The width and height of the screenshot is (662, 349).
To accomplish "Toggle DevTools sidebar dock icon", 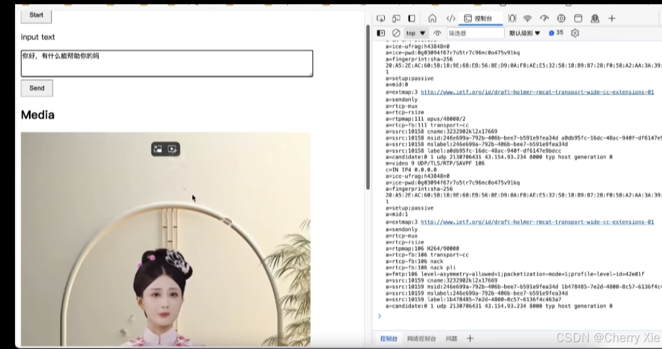I will click(x=412, y=18).
